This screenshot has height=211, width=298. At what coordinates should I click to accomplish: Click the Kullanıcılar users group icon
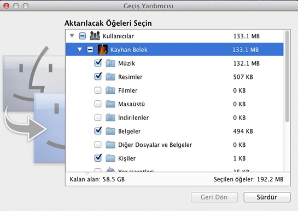(95, 36)
